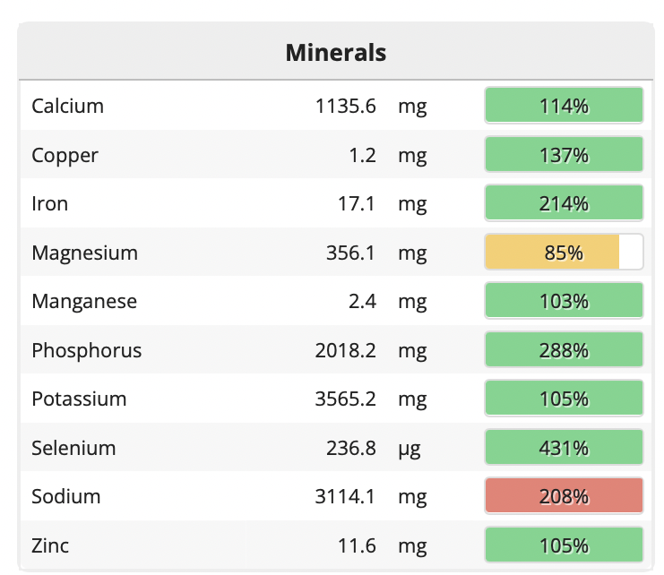Click the Potassium 105% progress bar
This screenshot has height=575, width=664.
click(x=564, y=399)
